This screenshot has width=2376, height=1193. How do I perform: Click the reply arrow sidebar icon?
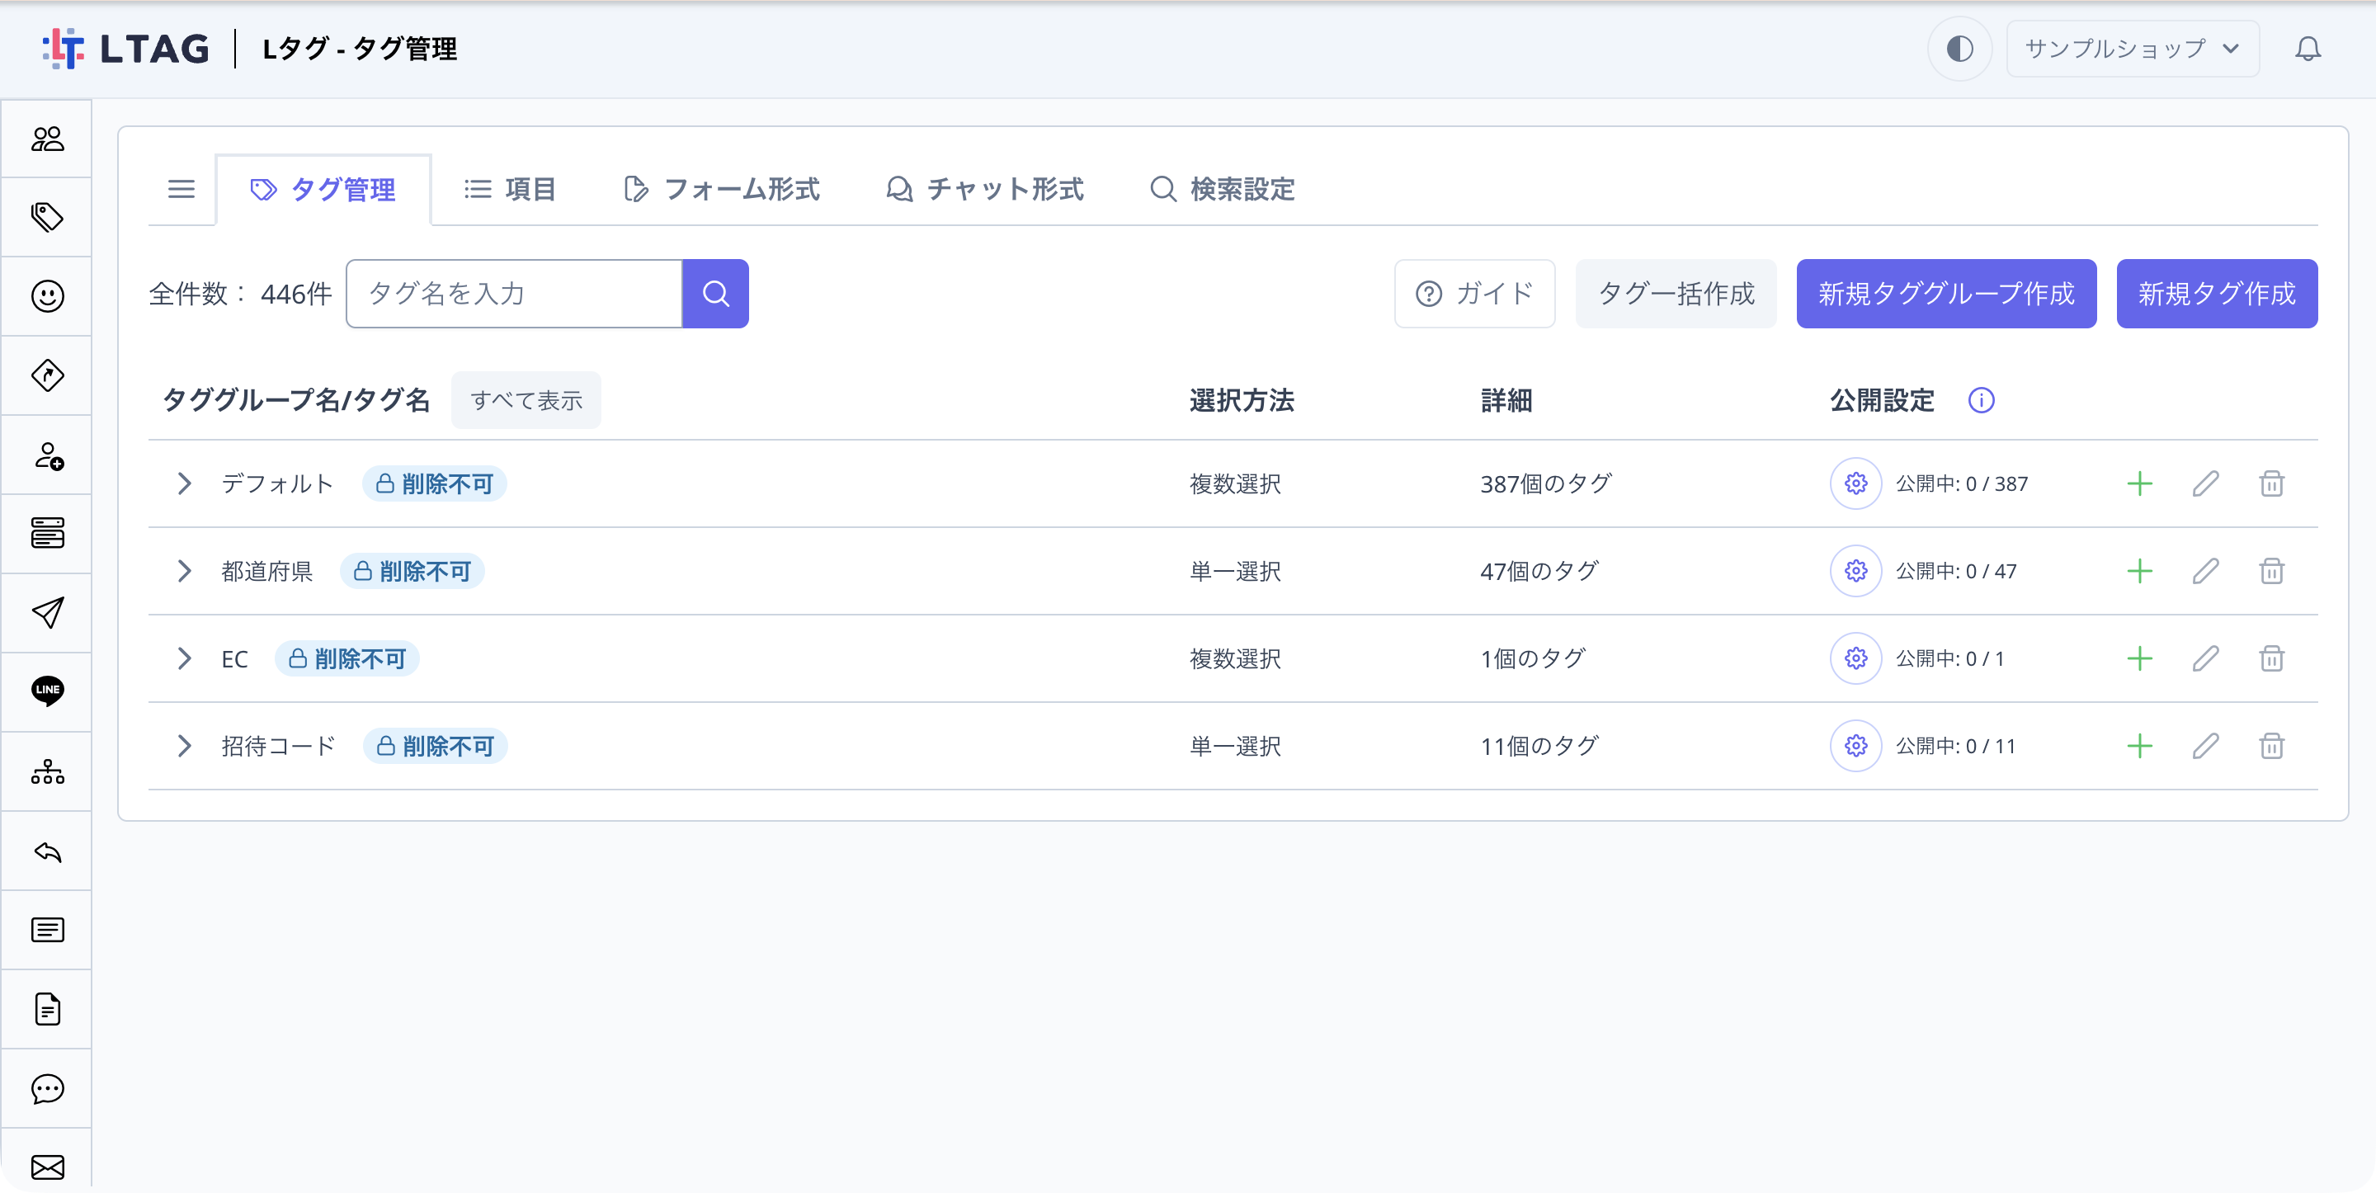click(47, 851)
